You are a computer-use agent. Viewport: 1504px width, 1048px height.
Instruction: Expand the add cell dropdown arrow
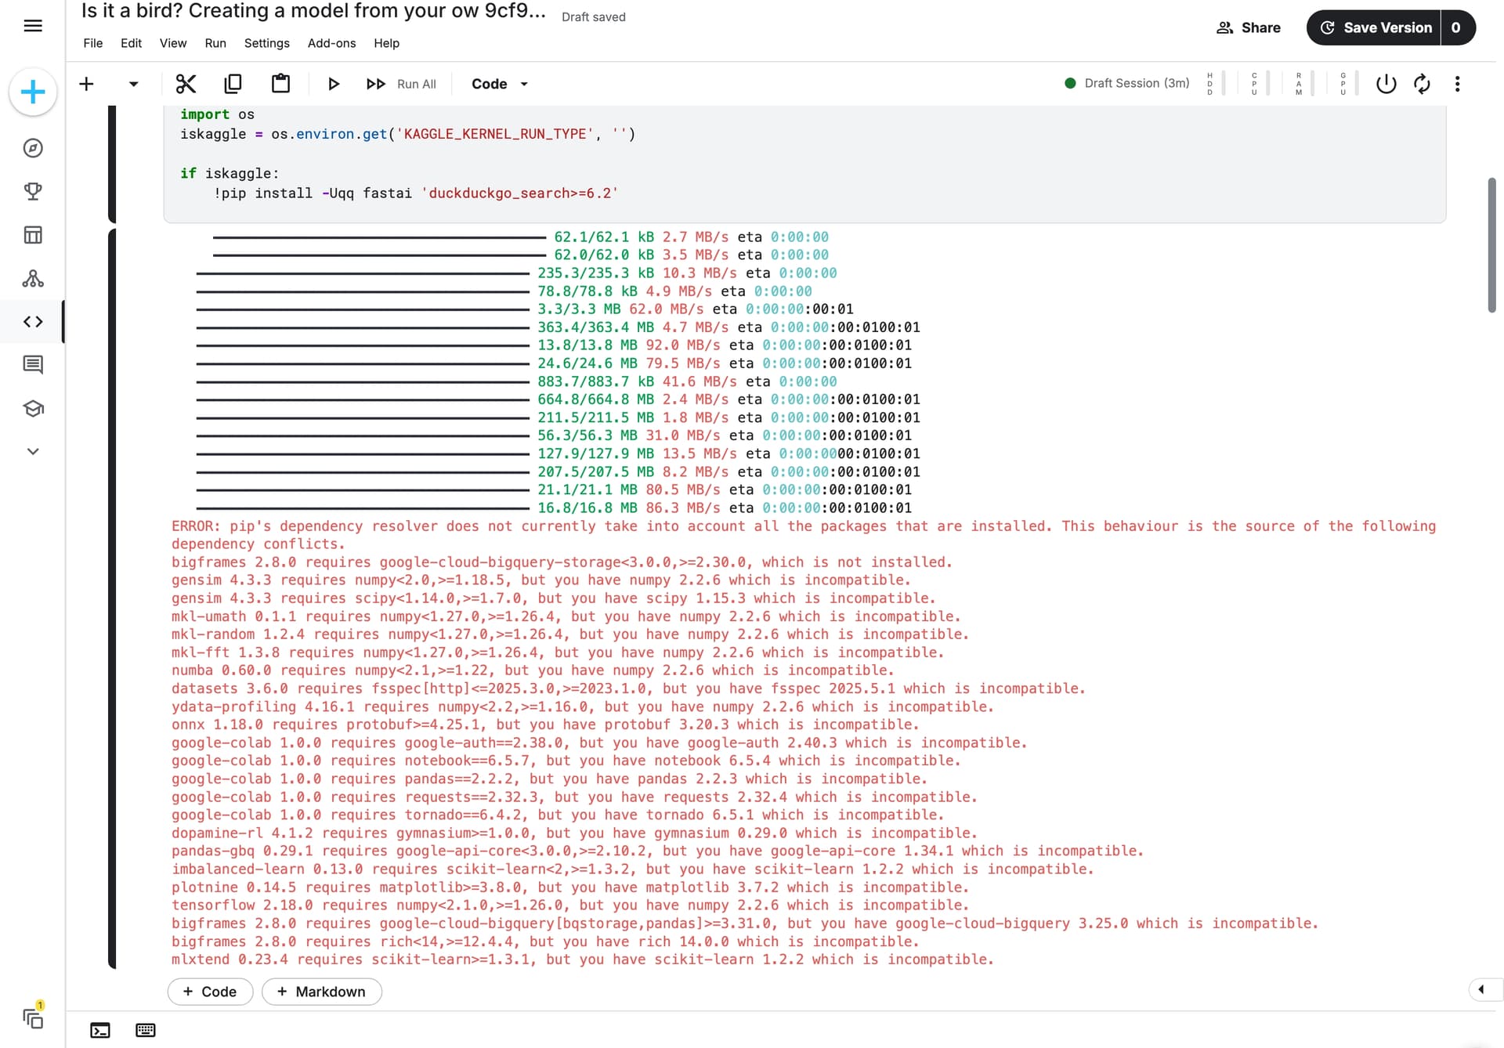click(133, 84)
